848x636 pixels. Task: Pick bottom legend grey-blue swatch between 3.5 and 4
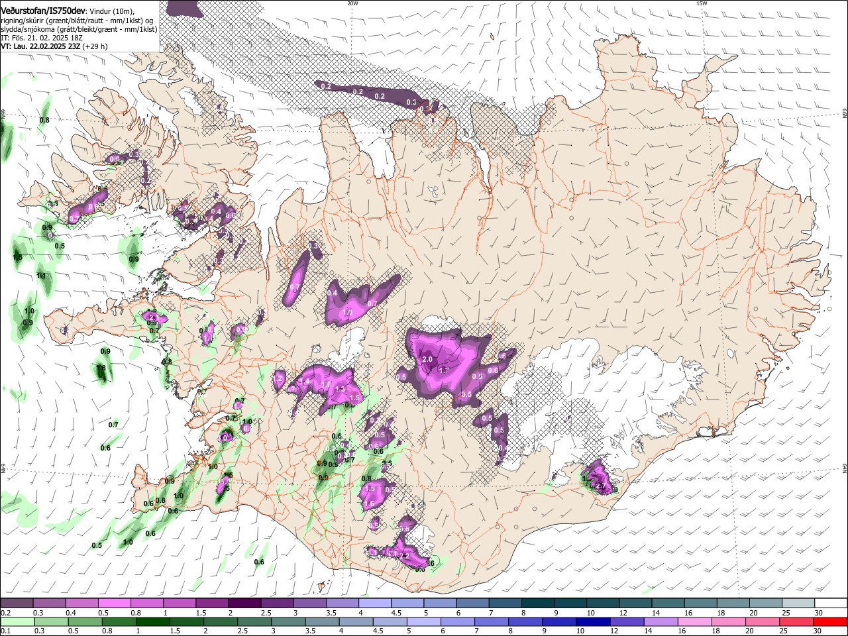(321, 622)
